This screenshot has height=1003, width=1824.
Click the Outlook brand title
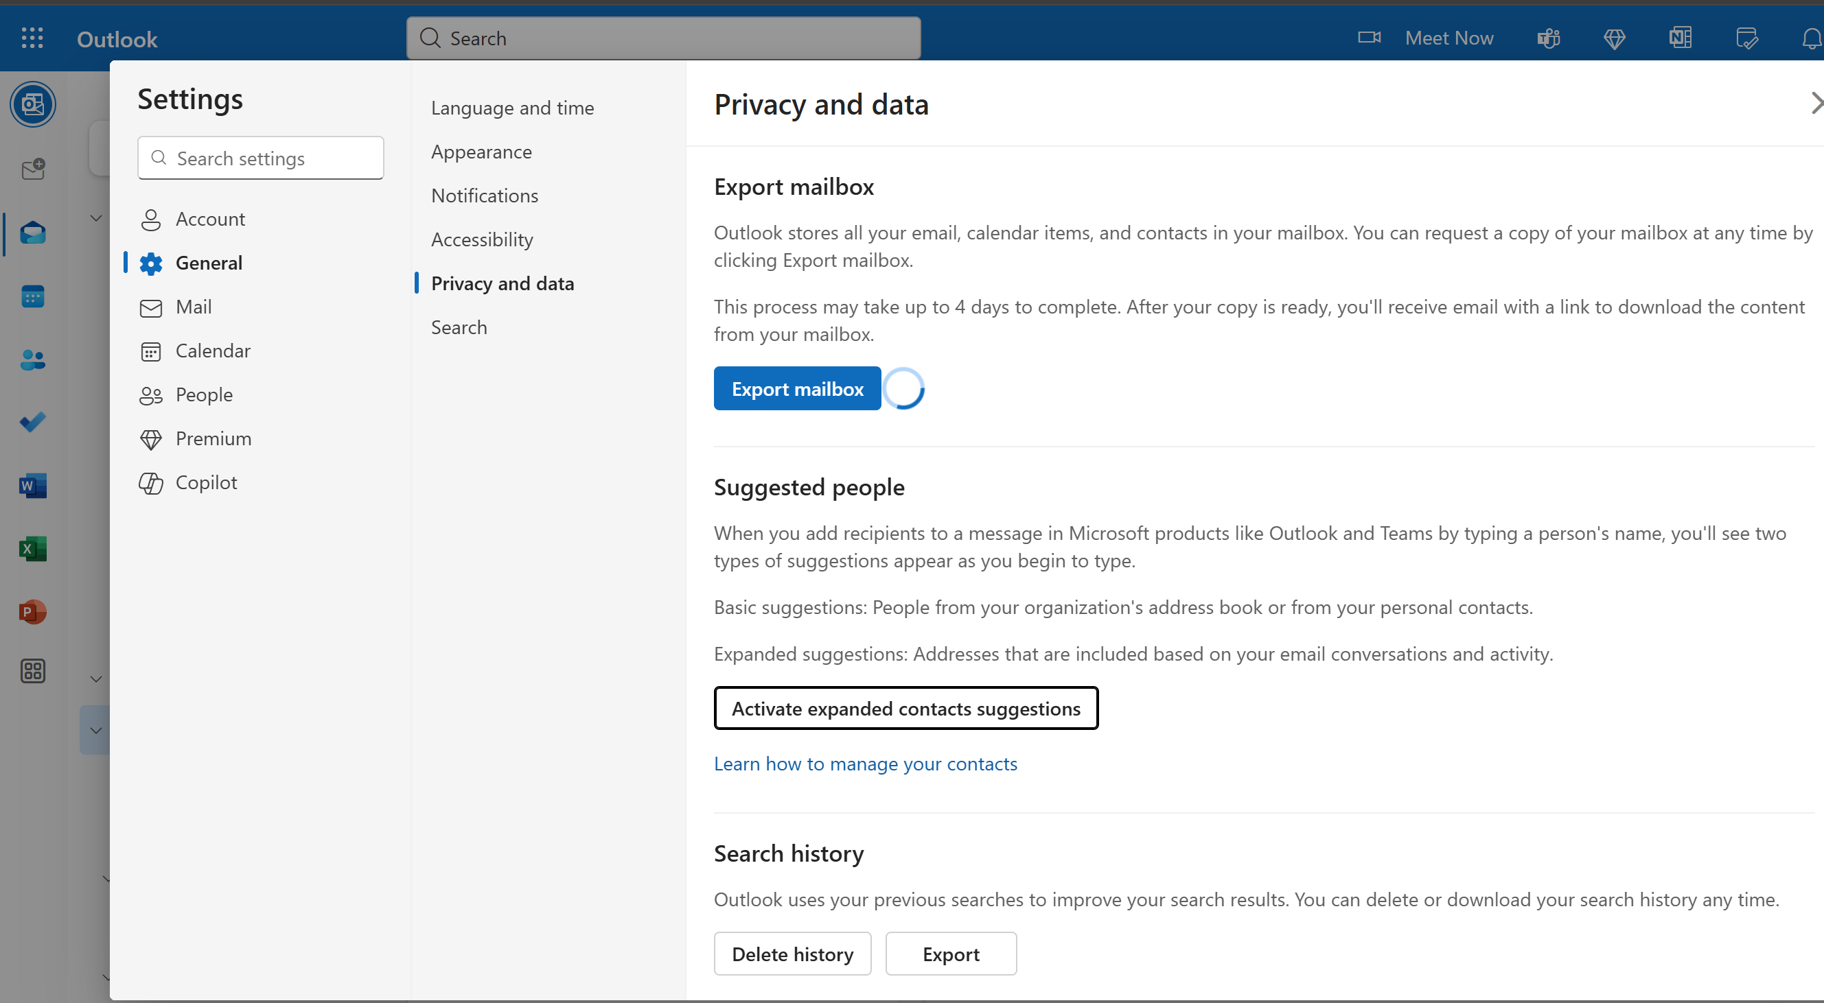pyautogui.click(x=117, y=40)
